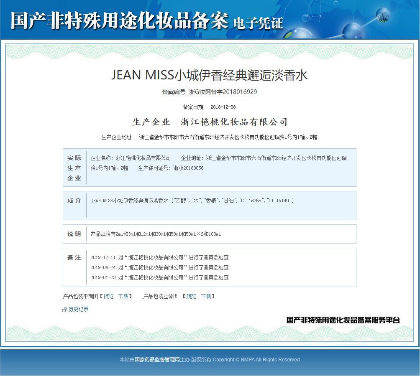Click the 生产企业地址 address line
Screen dimensions: 420x376
click(210, 137)
